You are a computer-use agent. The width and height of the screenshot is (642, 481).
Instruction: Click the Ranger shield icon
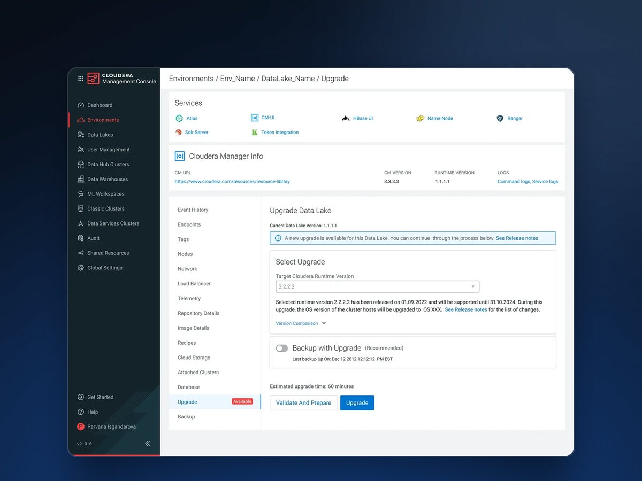point(500,119)
